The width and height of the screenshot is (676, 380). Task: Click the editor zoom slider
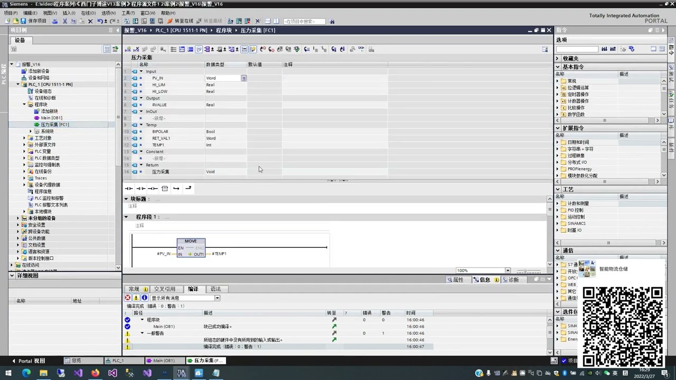pos(528,271)
